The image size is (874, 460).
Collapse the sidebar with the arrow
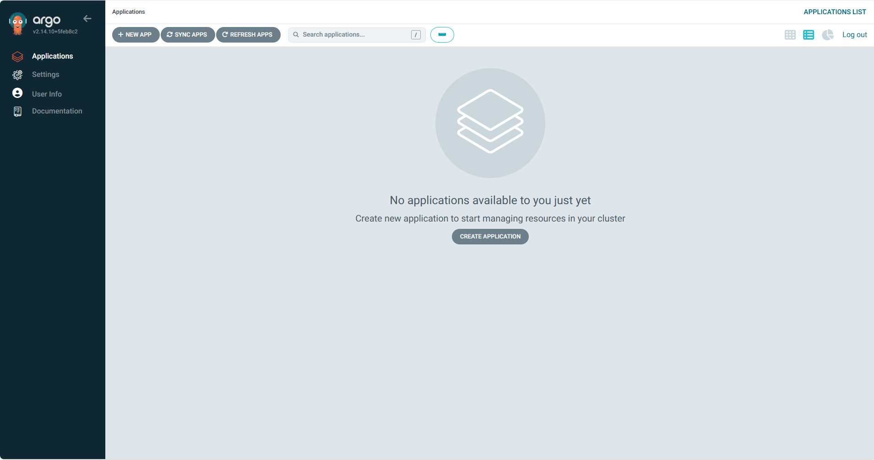click(x=87, y=19)
